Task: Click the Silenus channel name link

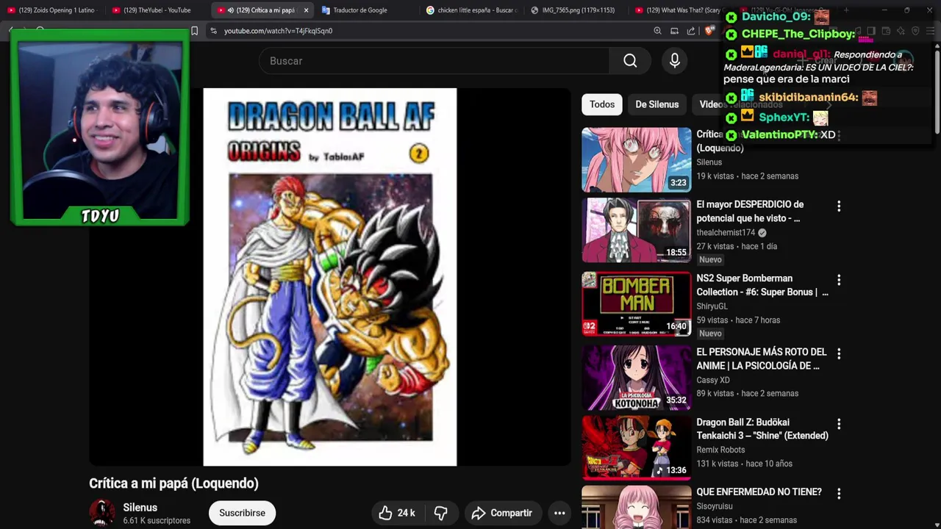Action: 140,508
